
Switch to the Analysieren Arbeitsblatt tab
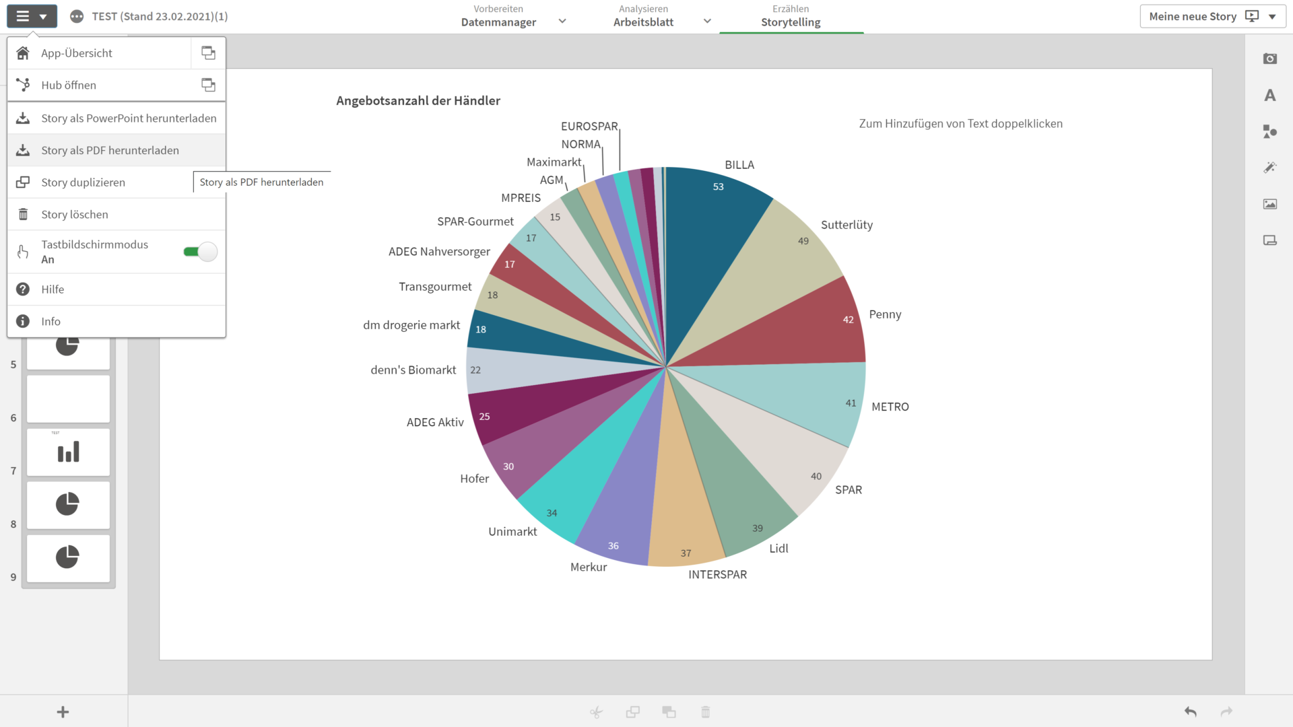(643, 16)
